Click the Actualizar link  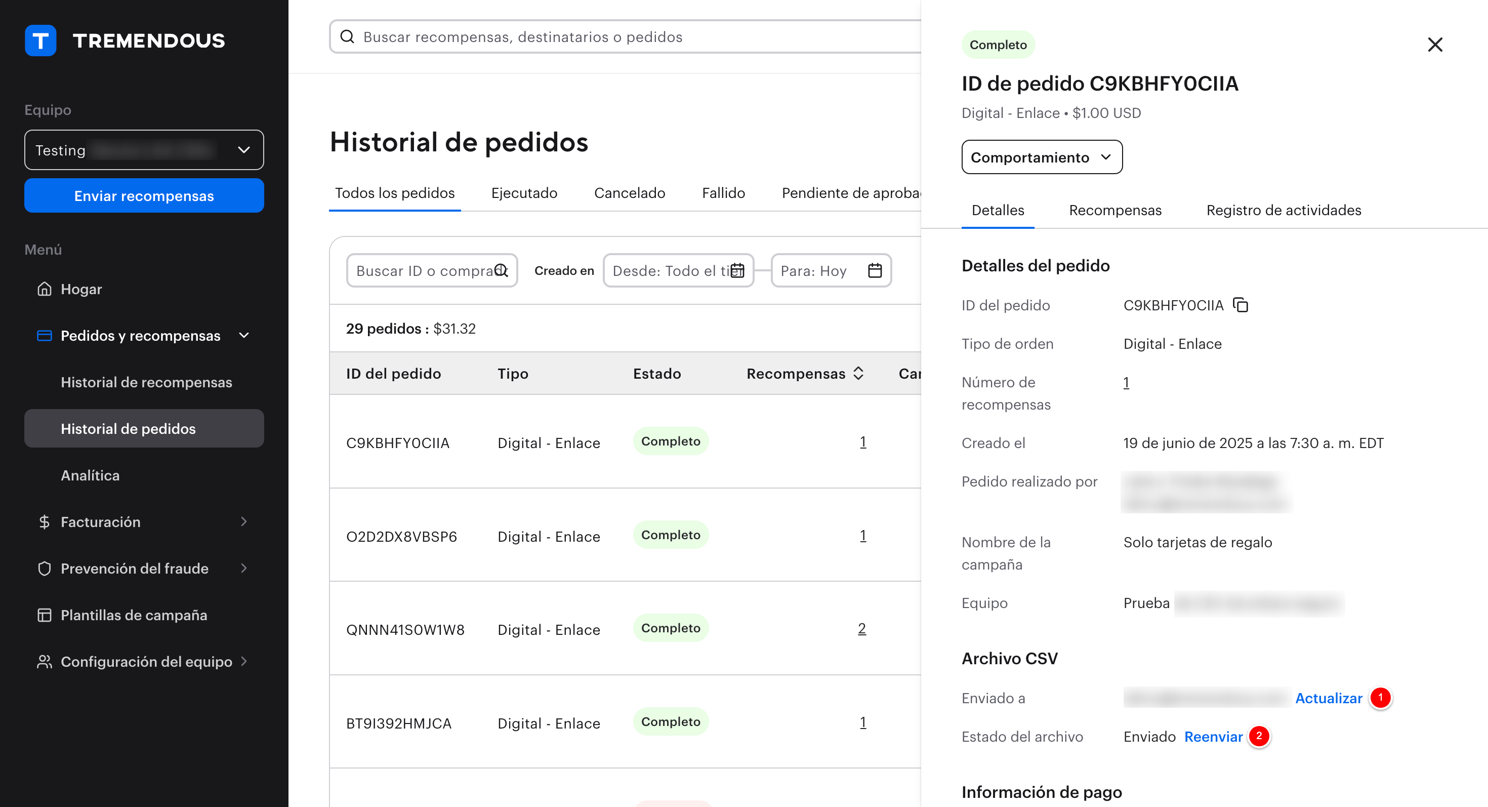coord(1328,698)
